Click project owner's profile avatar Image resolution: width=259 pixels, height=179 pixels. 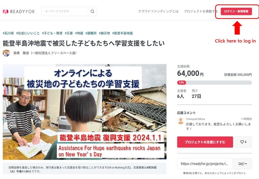tap(6, 53)
